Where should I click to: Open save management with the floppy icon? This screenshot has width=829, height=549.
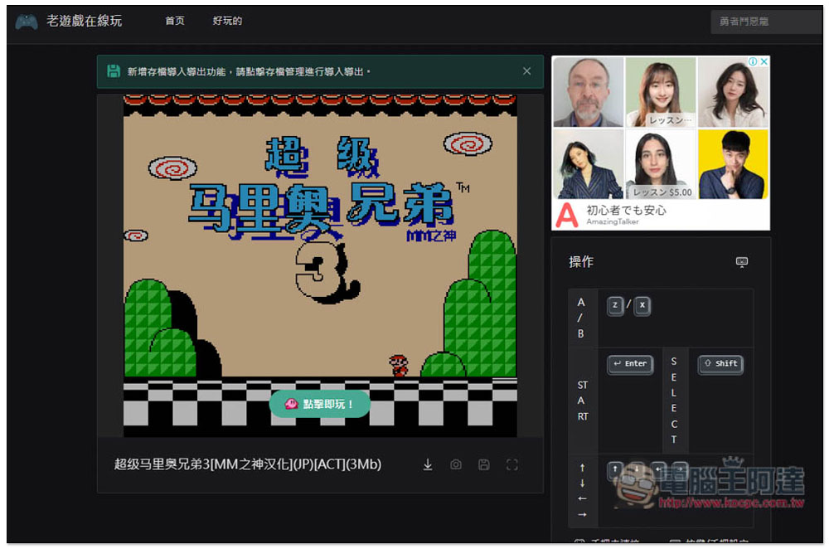[484, 464]
